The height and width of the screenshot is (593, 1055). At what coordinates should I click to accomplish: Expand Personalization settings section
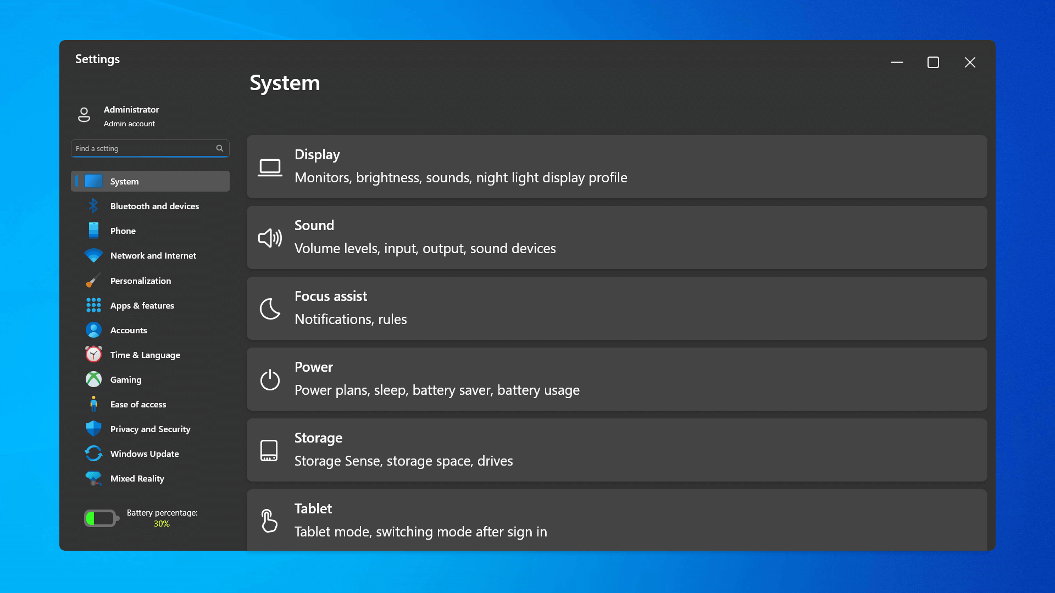(140, 280)
